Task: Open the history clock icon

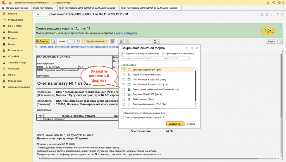Action: (x=274, y=3)
